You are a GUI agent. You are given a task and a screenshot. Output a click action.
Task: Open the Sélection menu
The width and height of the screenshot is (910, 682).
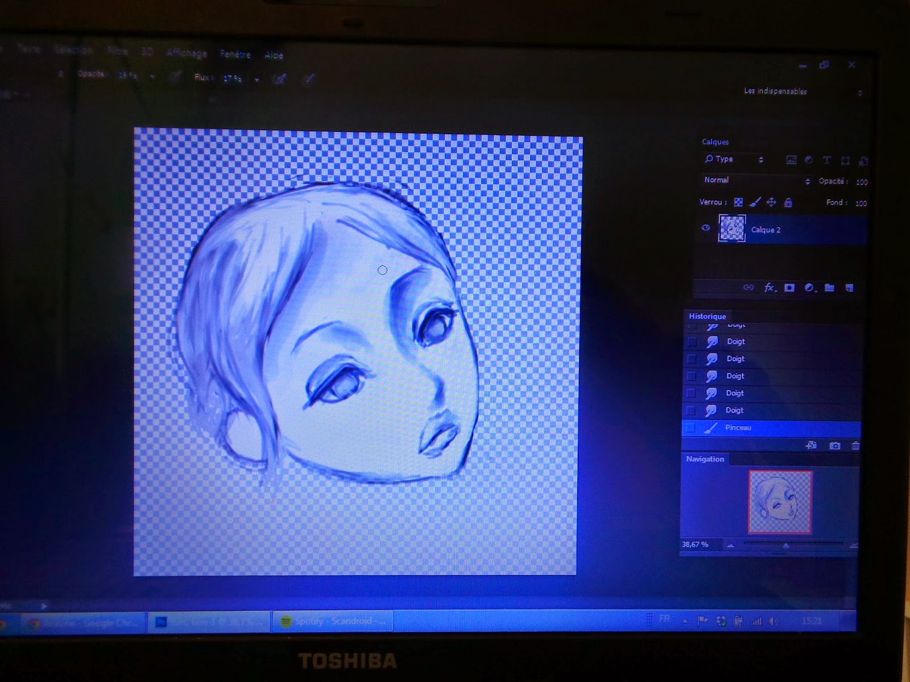[x=73, y=49]
